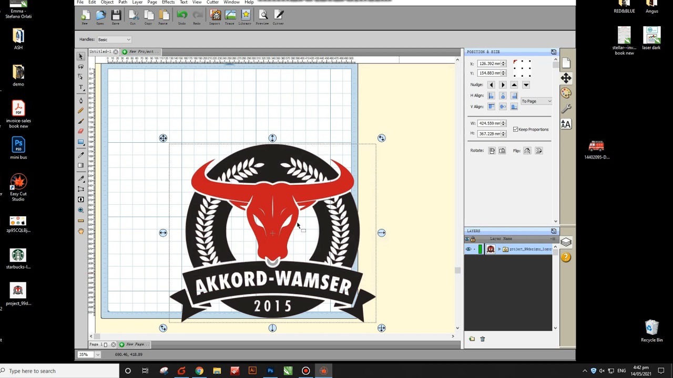The width and height of the screenshot is (673, 378).
Task: Click the X position stepper arrows
Action: [503, 64]
